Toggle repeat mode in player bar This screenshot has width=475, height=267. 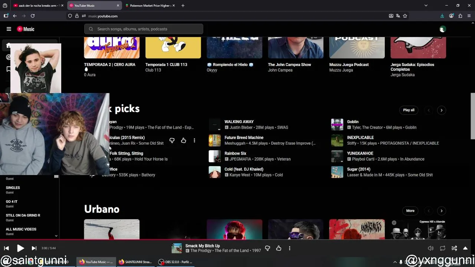[442, 248]
